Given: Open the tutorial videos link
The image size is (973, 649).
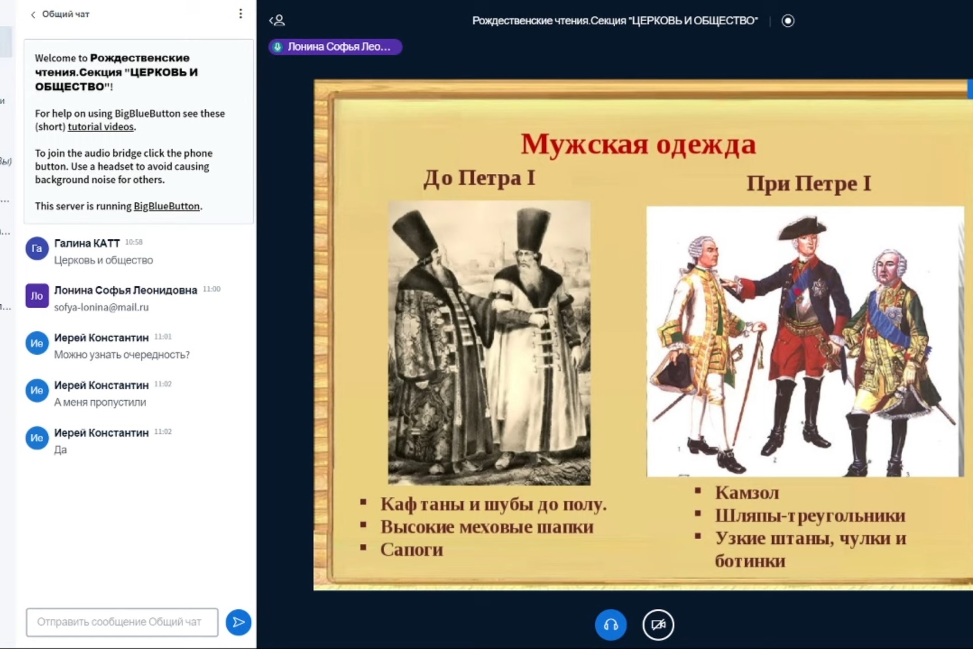Looking at the screenshot, I should [101, 127].
